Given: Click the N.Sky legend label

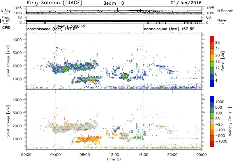Looking at the screenshot, I should [x=6, y=11].
